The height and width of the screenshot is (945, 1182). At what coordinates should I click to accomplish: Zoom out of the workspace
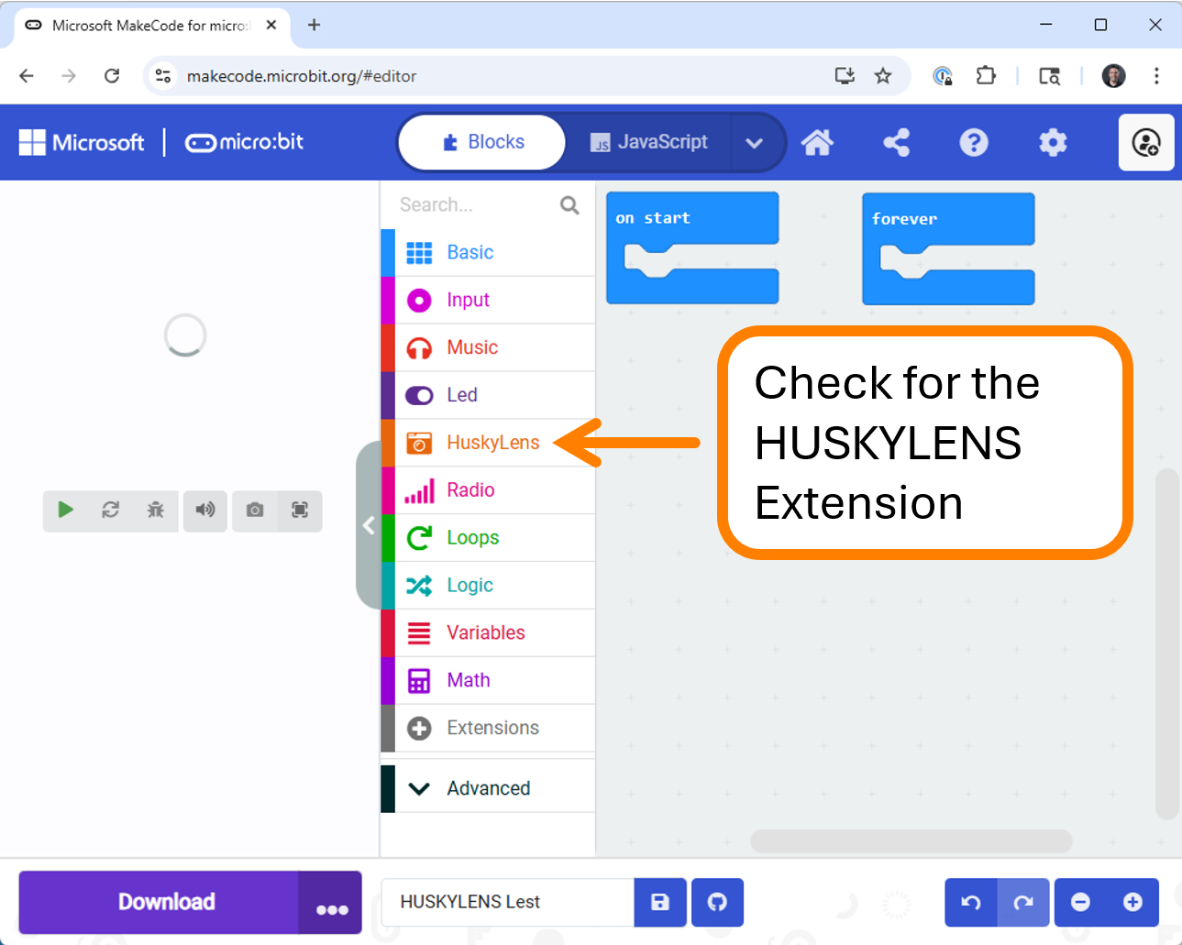point(1080,903)
